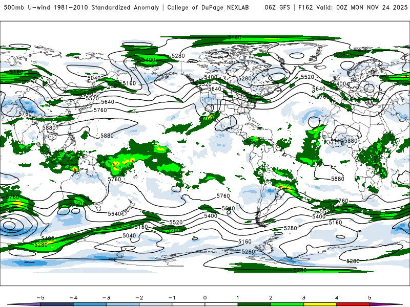This screenshot has height=307, width=410.
Task: Click the 'F162 Valid: 00Z MON NOV 24 2025' text
Action: pyautogui.click(x=353, y=8)
